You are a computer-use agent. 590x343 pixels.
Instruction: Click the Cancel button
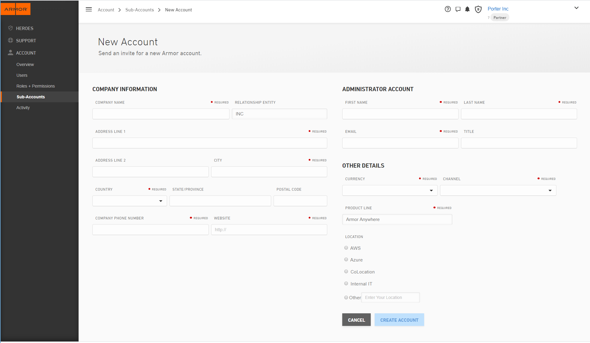click(x=356, y=320)
